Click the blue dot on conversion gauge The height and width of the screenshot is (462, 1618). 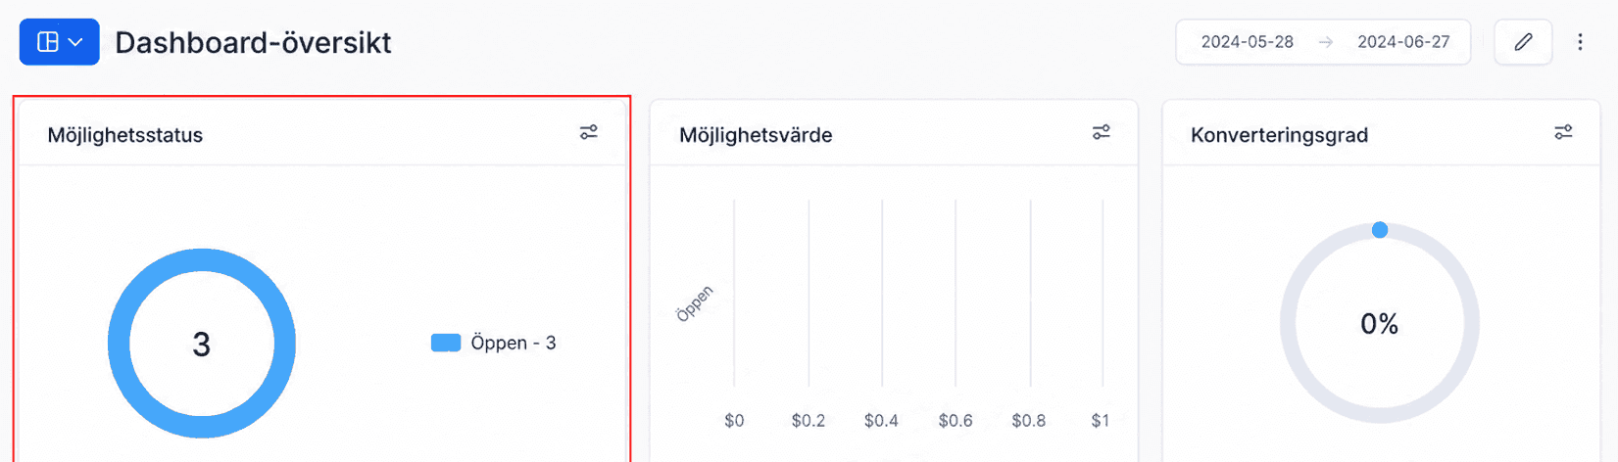click(x=1380, y=230)
